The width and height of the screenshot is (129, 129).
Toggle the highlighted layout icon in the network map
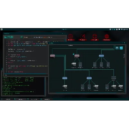[x=121, y=48]
